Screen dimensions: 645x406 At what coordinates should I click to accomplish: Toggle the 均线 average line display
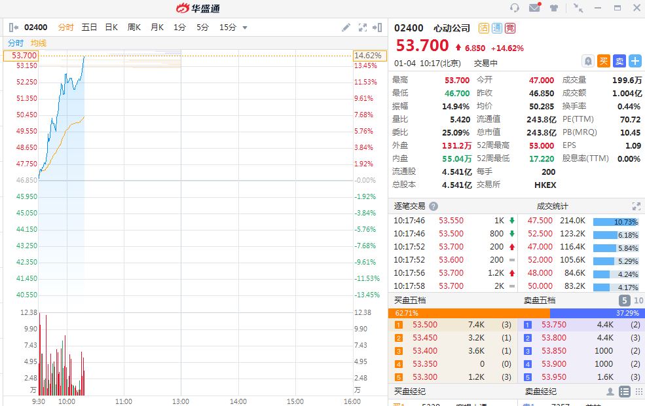tap(39, 43)
